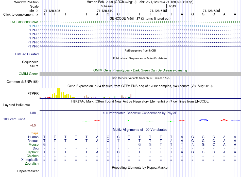Screen dimensions: 241x177
Task: Open the 100 Vert. Cons track label
Action: [14, 119]
